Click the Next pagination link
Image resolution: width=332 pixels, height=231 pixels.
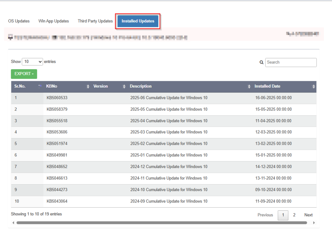[x=308, y=215]
